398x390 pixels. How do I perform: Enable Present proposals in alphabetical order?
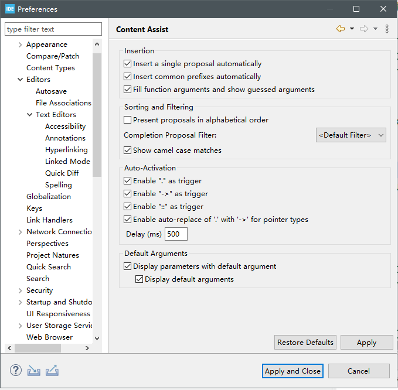pos(127,119)
